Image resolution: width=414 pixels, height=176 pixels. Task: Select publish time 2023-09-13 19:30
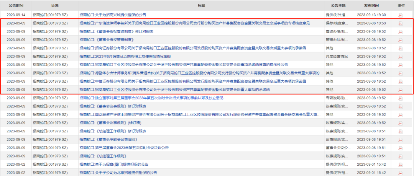371,15
